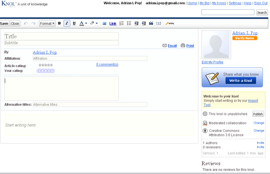Screen dimensions: 270x174
Task: Click the Title input field
Action: click(x=62, y=36)
